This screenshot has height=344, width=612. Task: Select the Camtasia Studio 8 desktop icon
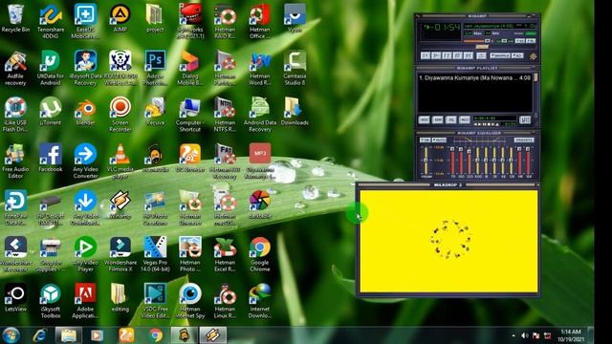tap(295, 68)
